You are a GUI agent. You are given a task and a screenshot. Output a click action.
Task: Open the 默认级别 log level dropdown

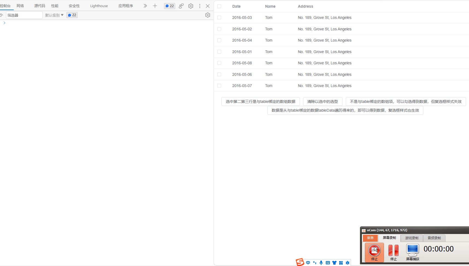point(54,15)
